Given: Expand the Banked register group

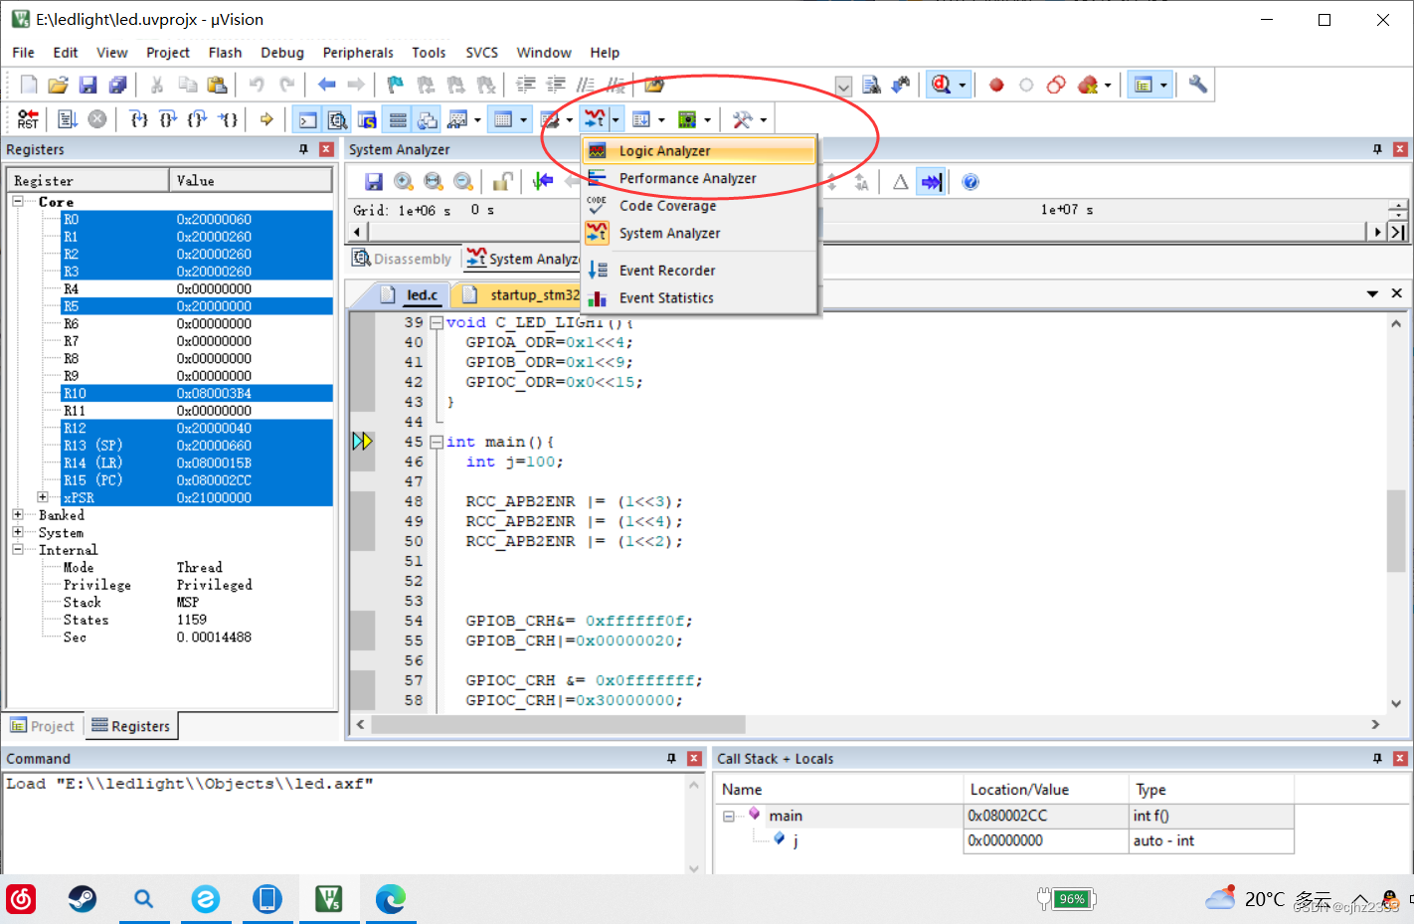Looking at the screenshot, I should 18,514.
